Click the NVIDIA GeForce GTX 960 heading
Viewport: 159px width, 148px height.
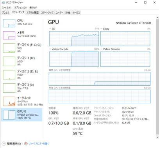tap(133, 23)
